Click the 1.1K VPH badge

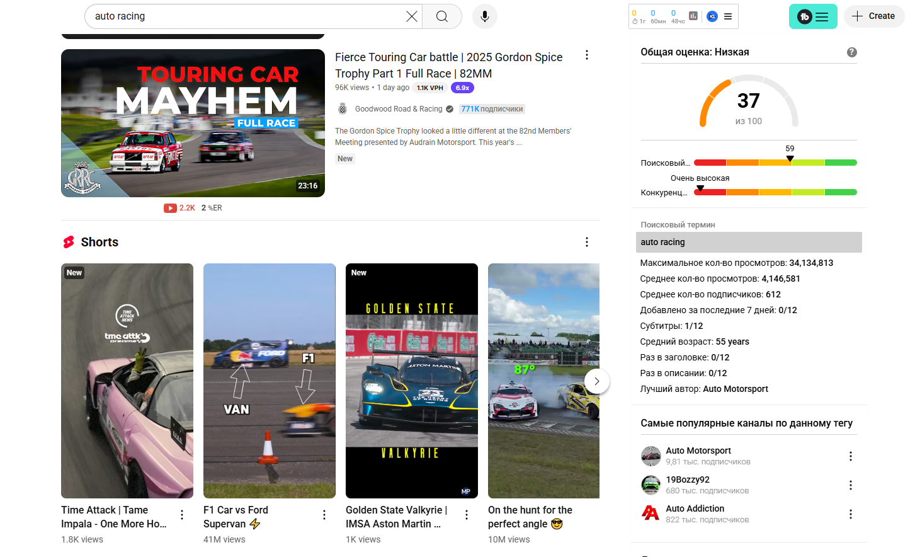[x=430, y=88]
